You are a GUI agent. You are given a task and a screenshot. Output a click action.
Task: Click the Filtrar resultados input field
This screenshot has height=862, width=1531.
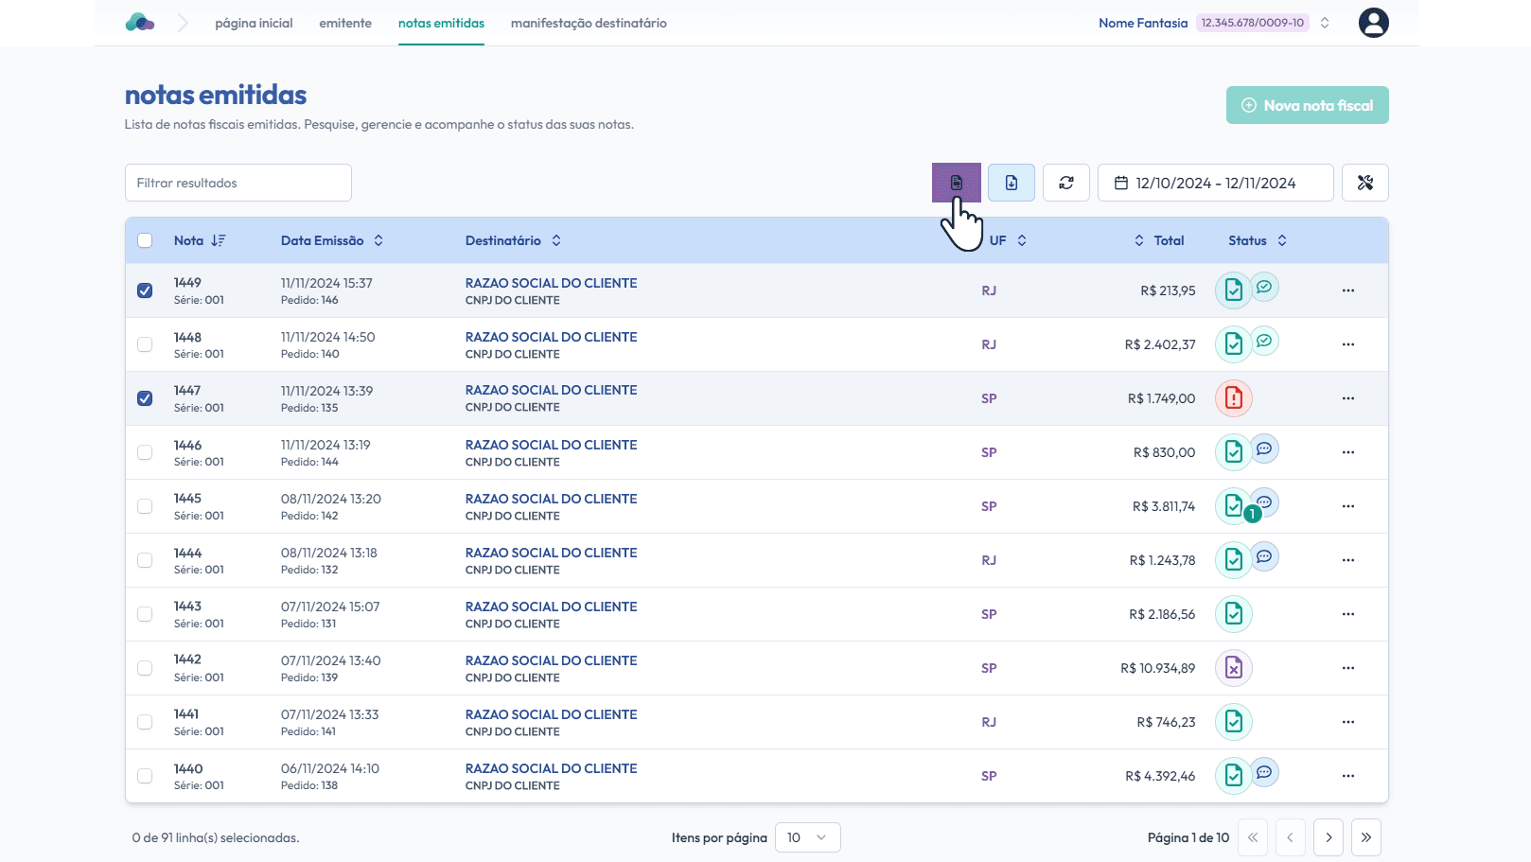click(238, 183)
